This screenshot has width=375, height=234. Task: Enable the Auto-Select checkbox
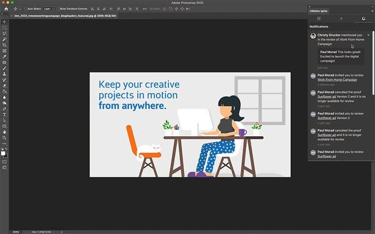coord(26,9)
